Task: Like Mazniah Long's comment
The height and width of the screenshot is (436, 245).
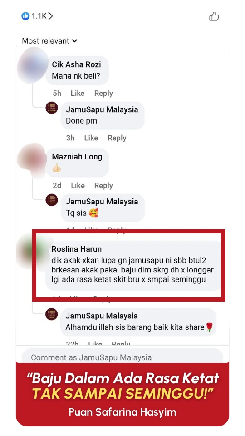Action: point(78,185)
